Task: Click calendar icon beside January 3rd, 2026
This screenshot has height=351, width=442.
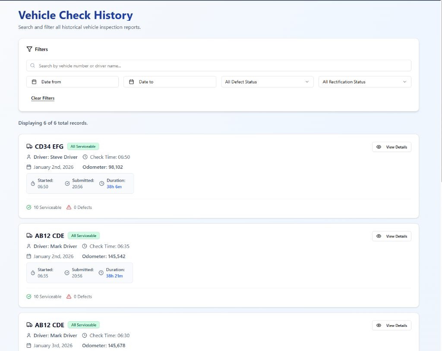Action: (29, 345)
